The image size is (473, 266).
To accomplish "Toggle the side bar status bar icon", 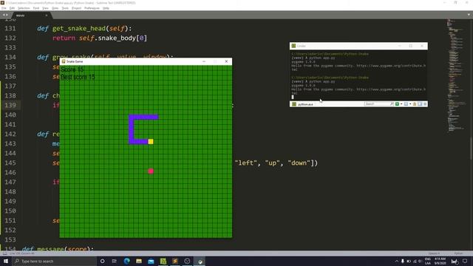I will point(4,253).
